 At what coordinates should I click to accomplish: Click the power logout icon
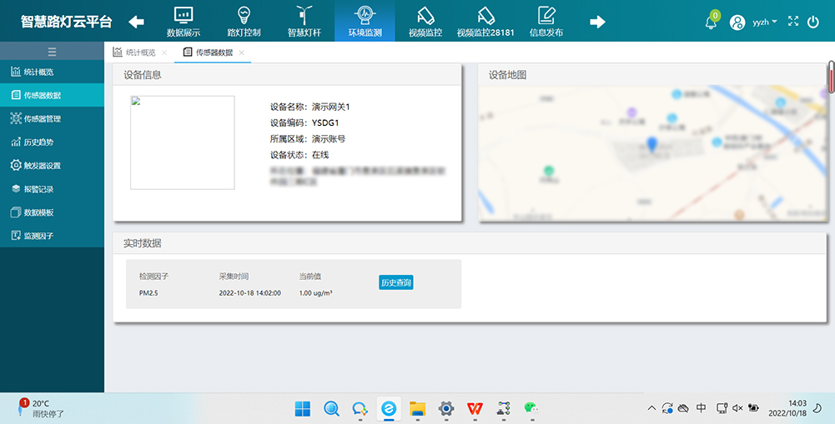(x=813, y=22)
